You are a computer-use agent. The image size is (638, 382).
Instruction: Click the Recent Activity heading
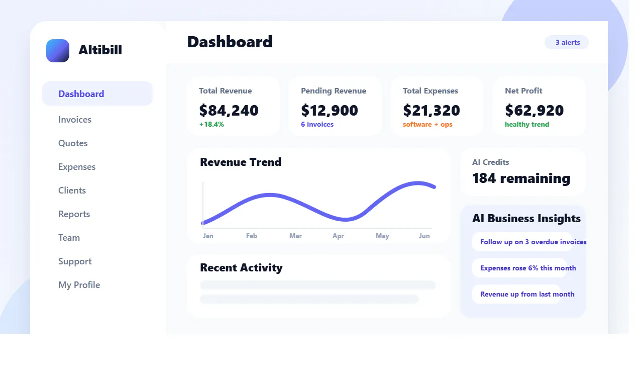[241, 267]
